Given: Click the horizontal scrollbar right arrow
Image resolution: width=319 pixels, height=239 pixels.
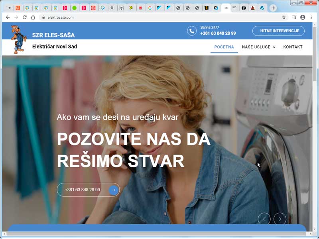Looking at the screenshot, I should click(310, 234).
